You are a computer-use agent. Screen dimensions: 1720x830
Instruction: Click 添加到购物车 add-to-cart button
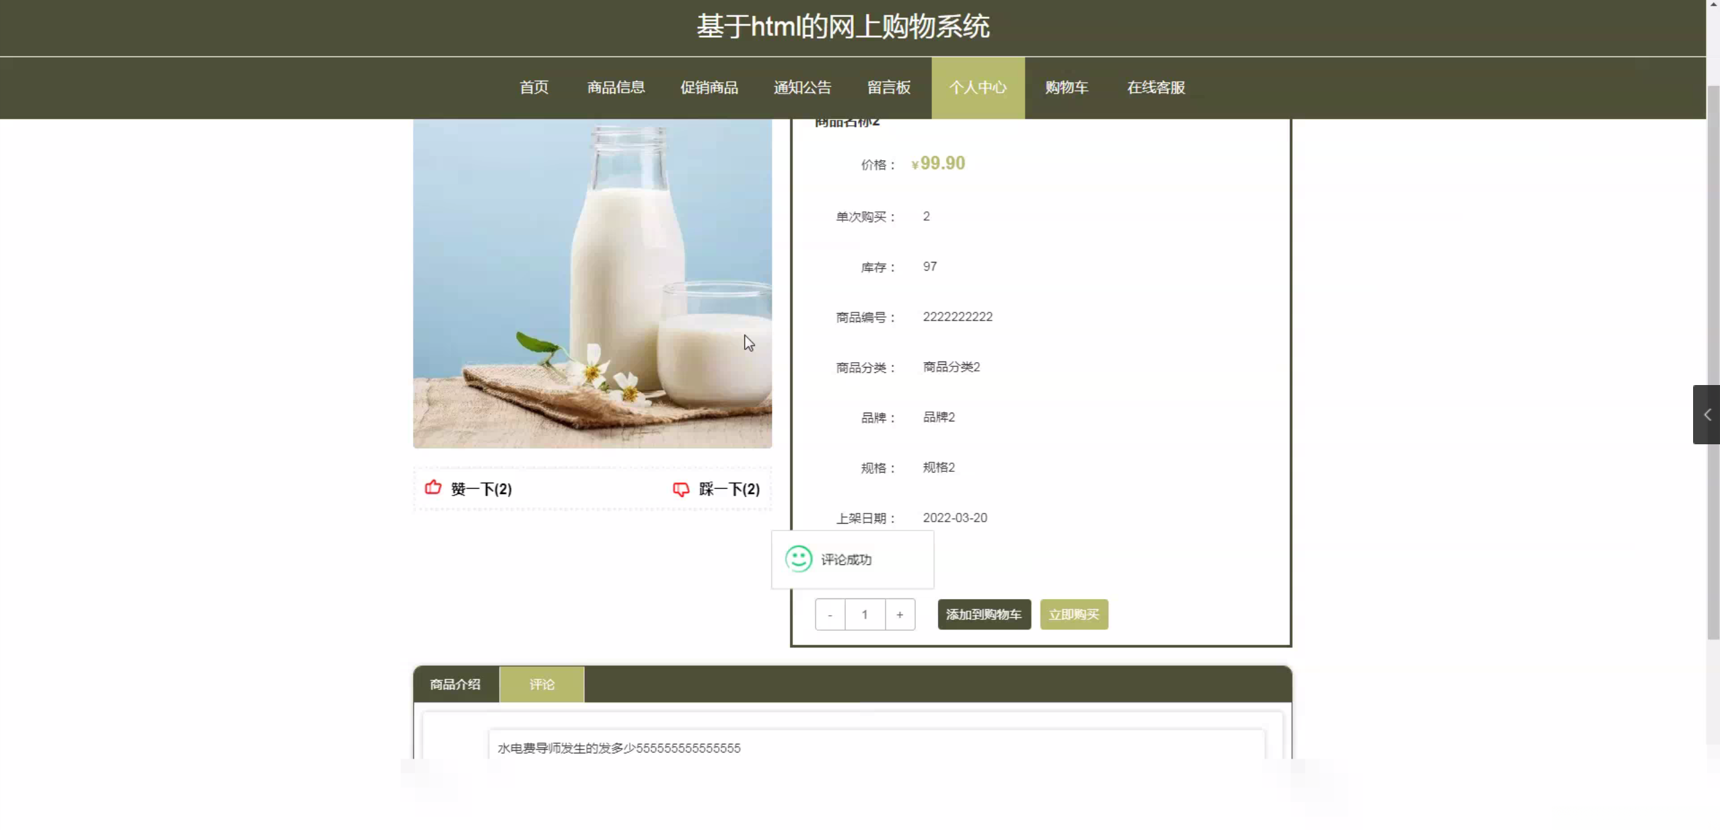(984, 615)
